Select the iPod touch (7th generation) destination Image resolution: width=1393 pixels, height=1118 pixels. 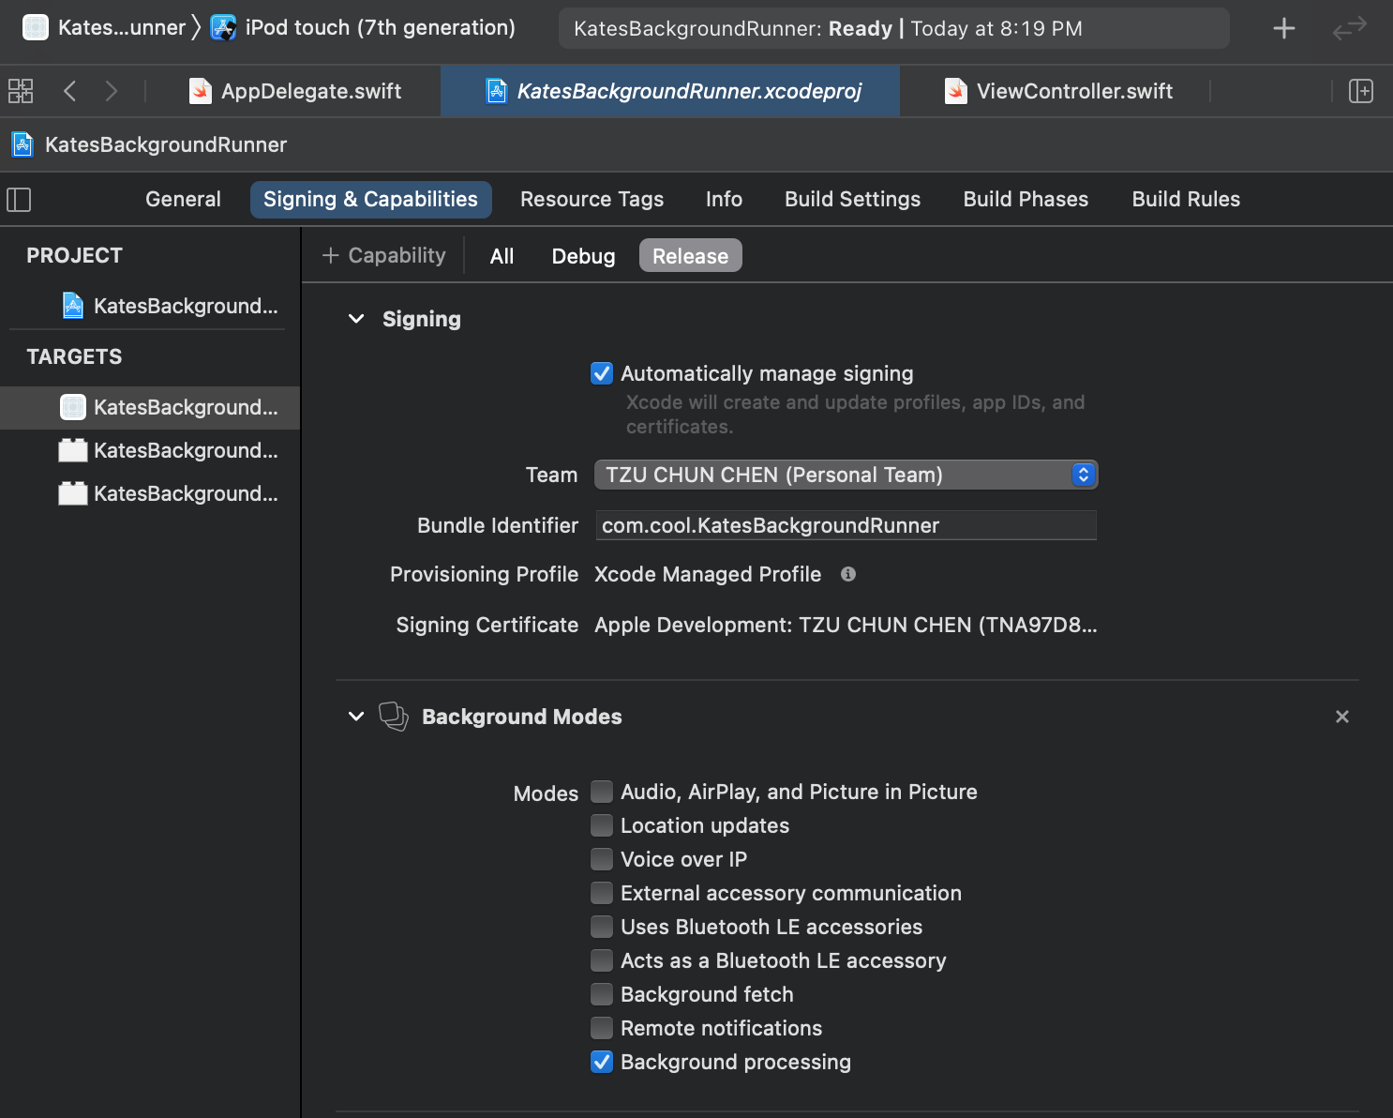click(380, 27)
